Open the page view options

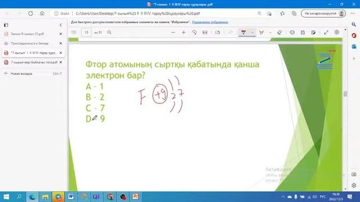tap(218, 33)
